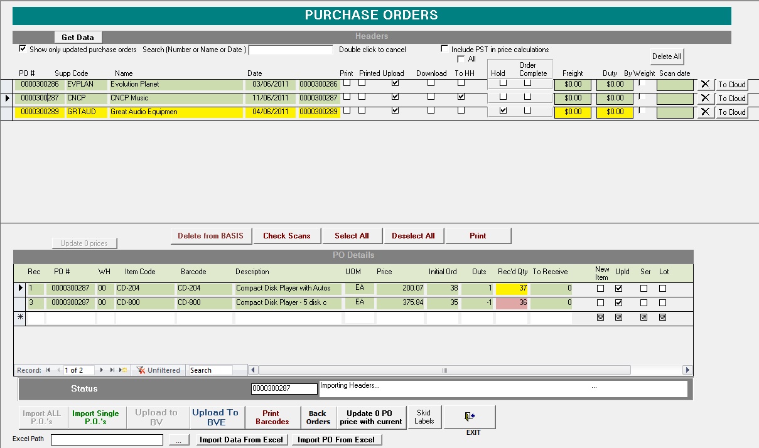Click Rec'd Qty cell showing 36
The width and height of the screenshot is (759, 448).
pos(512,303)
